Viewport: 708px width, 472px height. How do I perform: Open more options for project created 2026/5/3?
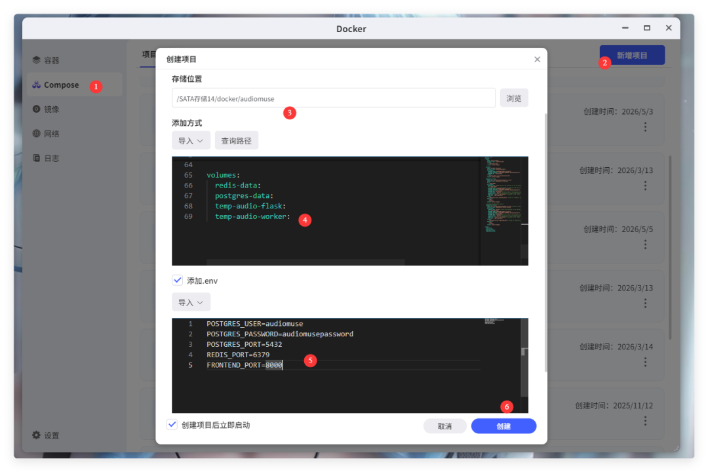(x=645, y=127)
